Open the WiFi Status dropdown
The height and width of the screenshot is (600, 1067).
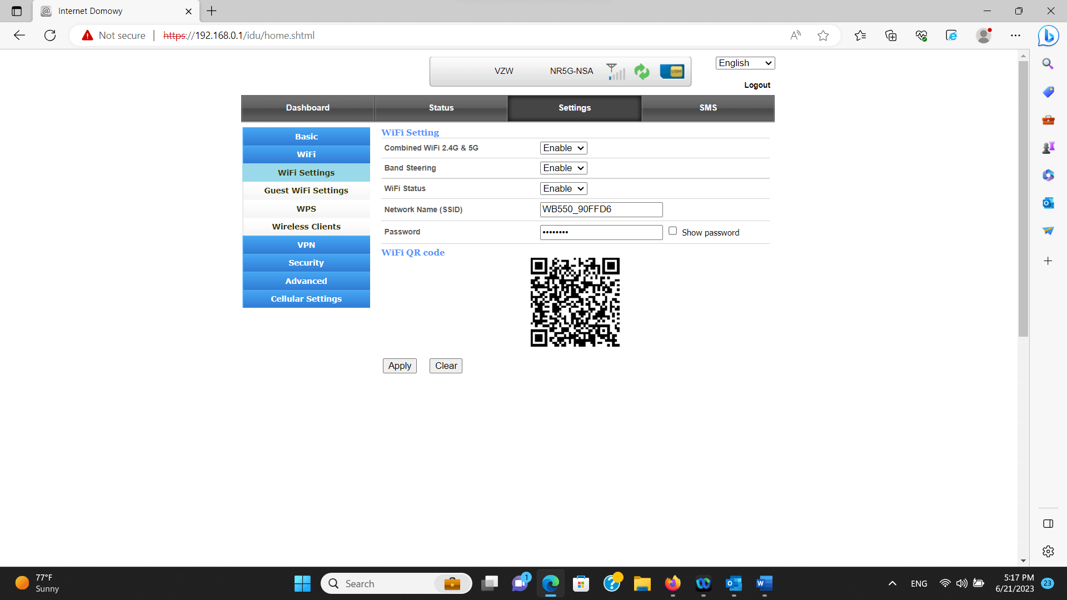(564, 188)
